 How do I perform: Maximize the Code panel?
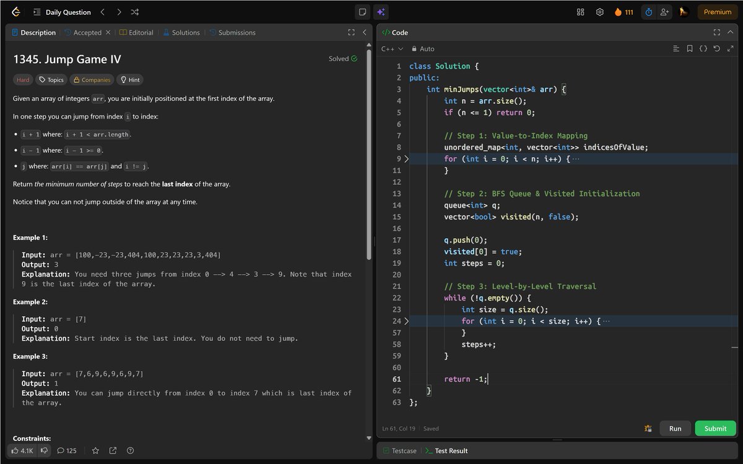tap(716, 32)
